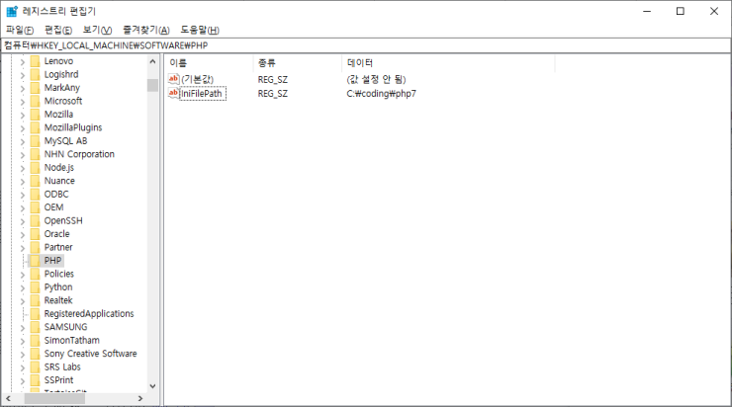Click the registry path address bar
Viewport: 732px width, 407px height.
[x=366, y=45]
